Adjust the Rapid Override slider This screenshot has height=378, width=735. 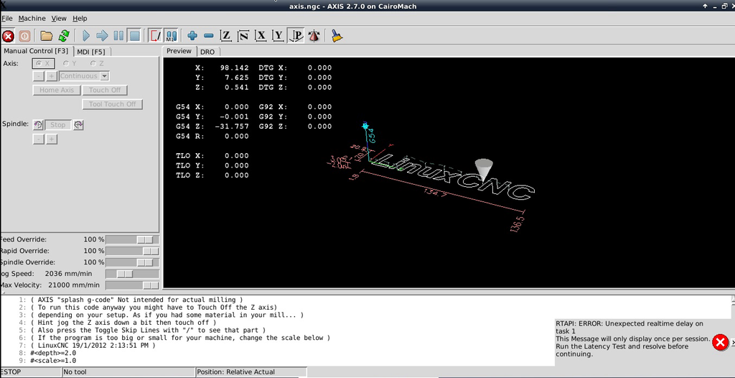pos(132,251)
